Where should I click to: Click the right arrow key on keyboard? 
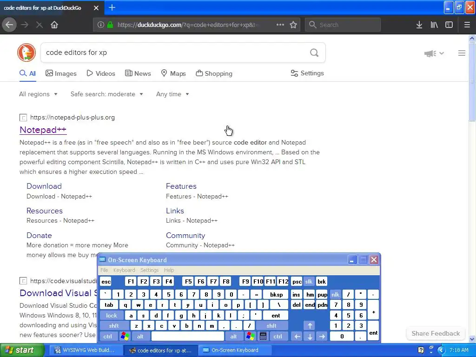(x=322, y=337)
